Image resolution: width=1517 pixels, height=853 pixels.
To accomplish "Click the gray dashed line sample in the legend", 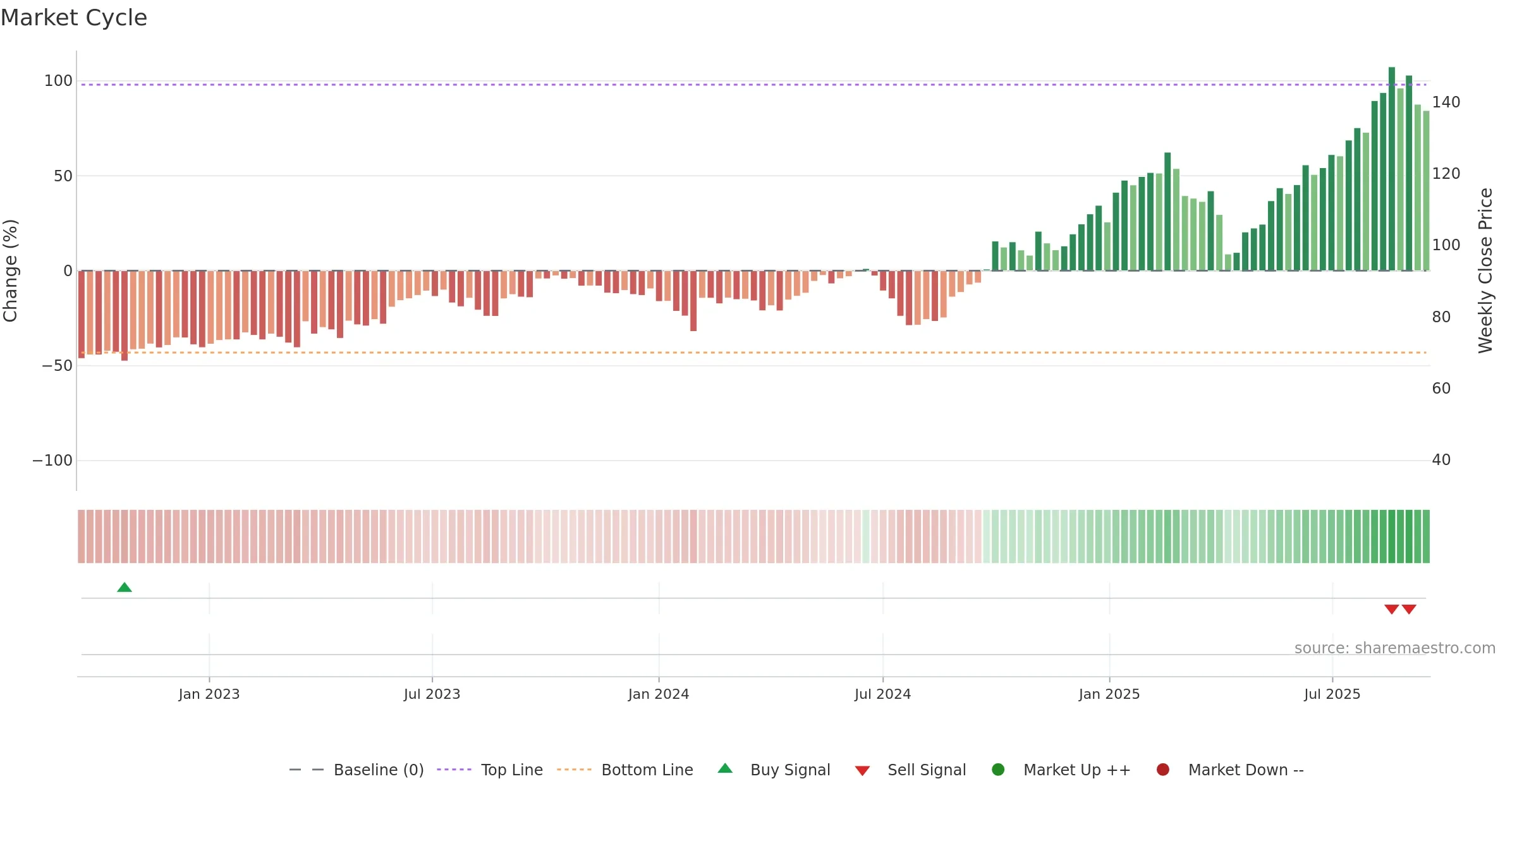I will [x=307, y=770].
